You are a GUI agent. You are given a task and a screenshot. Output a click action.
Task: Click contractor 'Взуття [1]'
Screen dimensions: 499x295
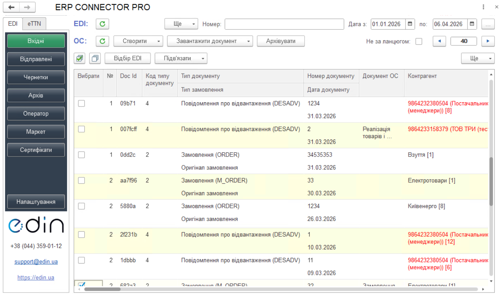coord(421,155)
